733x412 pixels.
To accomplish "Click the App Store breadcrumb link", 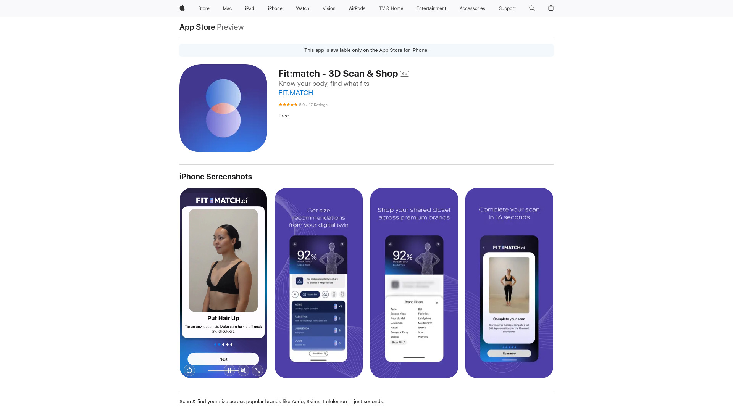I will [x=197, y=27].
